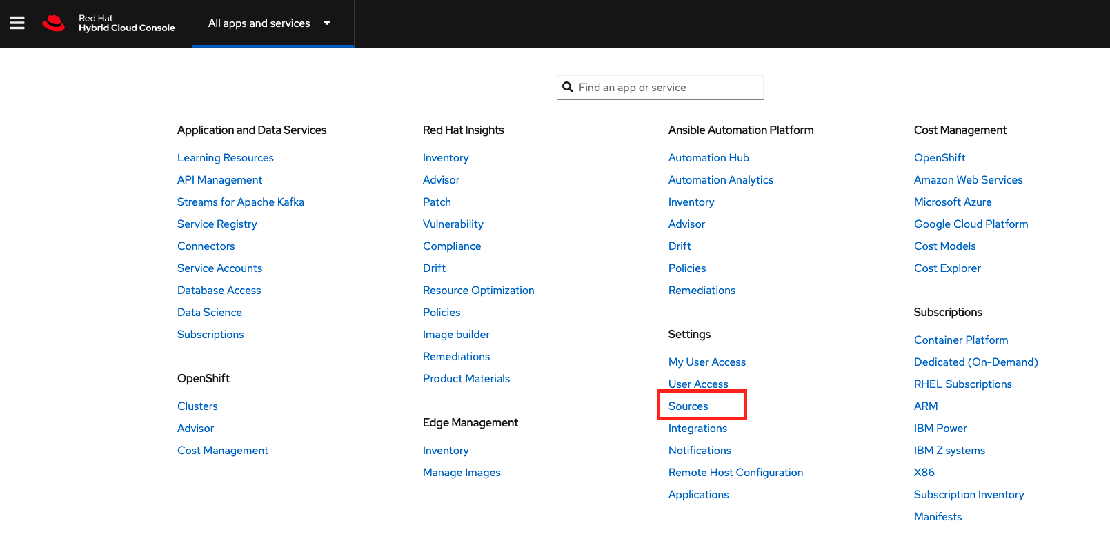Open Resource Optimization
Viewport: 1110px width, 559px height.
(478, 291)
